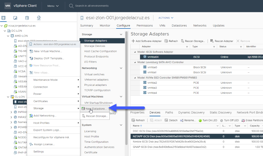Click the Detach device icon
263x156 pixels.
(166, 120)
